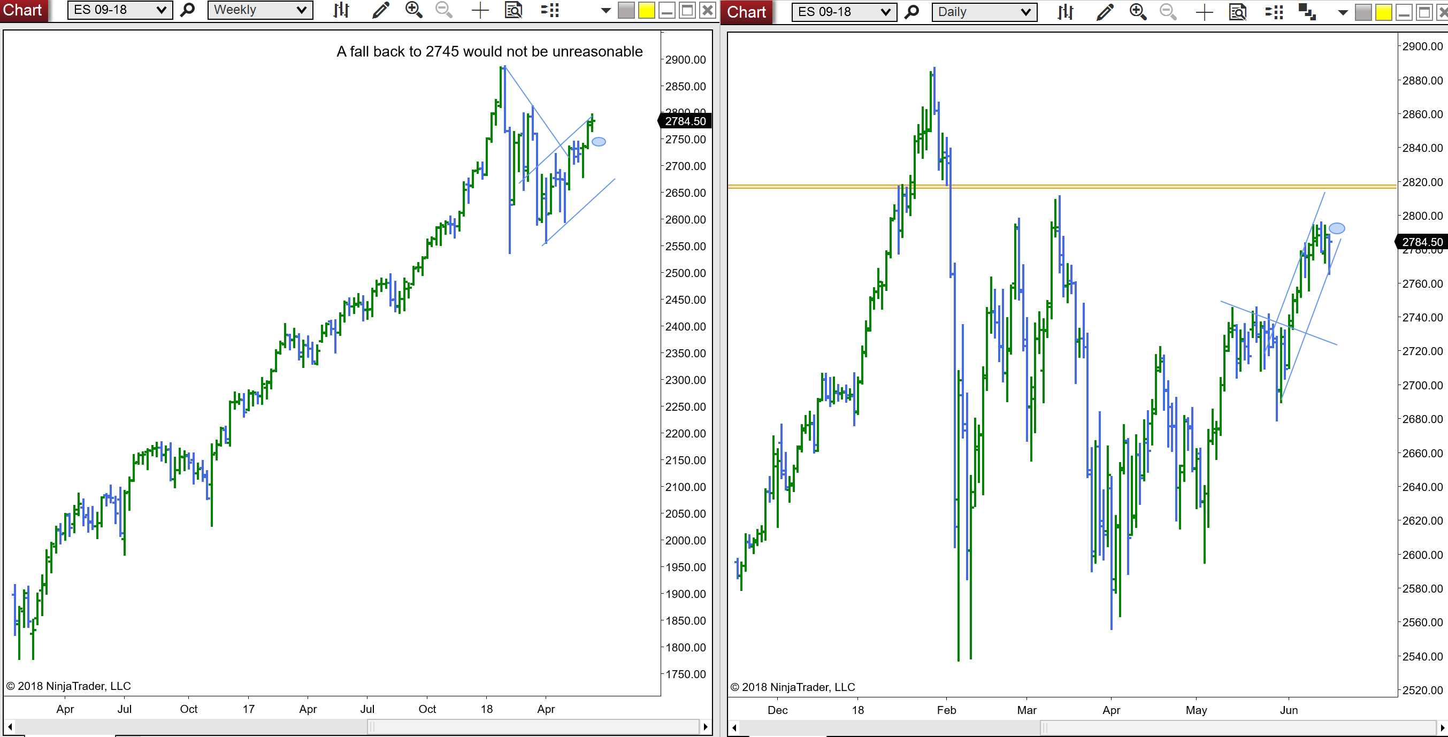Click the 'Dec' label on Daily time axis

(777, 710)
